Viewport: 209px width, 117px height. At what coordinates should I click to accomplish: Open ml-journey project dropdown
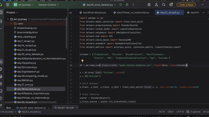26,5
